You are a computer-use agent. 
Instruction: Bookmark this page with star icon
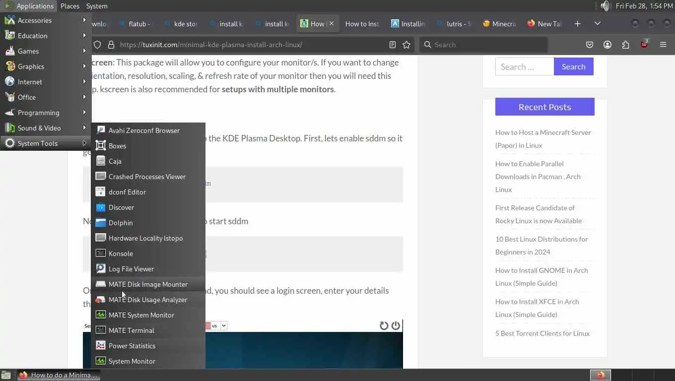pyautogui.click(x=406, y=45)
